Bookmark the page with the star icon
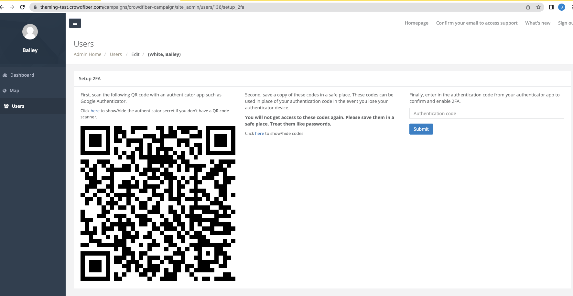Image resolution: width=573 pixels, height=296 pixels. click(538, 7)
